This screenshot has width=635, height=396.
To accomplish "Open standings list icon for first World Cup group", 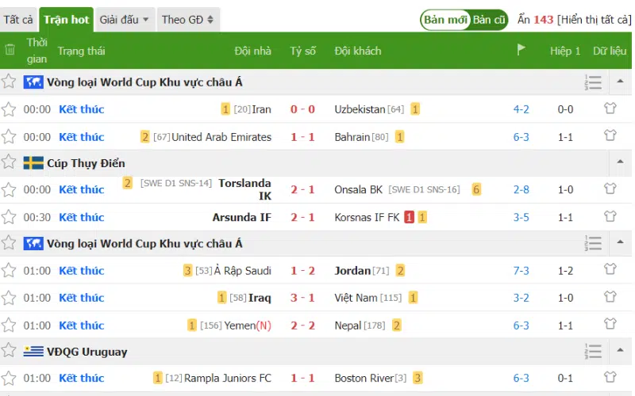I will [593, 82].
